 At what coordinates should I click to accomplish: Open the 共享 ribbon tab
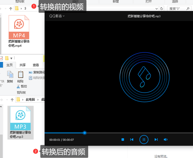click(23, 65)
